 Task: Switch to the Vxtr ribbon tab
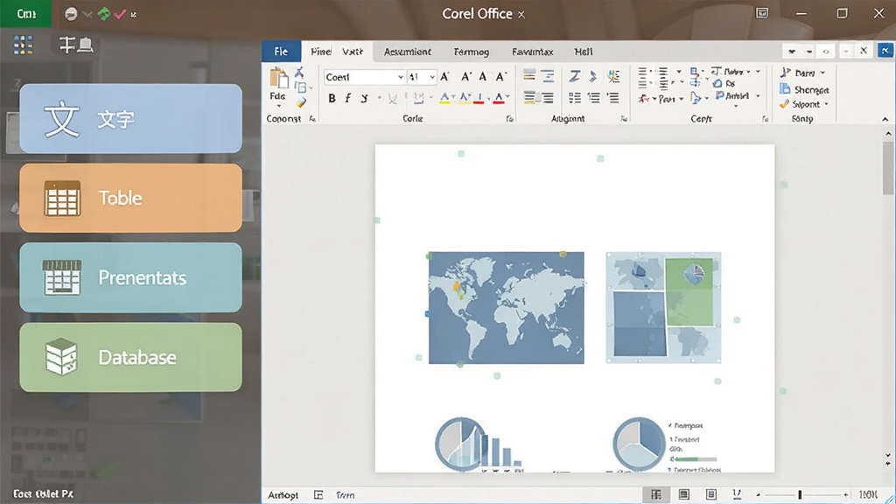pos(353,52)
